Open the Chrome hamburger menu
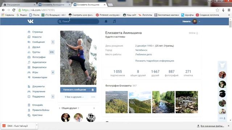Image resolution: width=232 pixels, height=130 pixels. pos(229,10)
